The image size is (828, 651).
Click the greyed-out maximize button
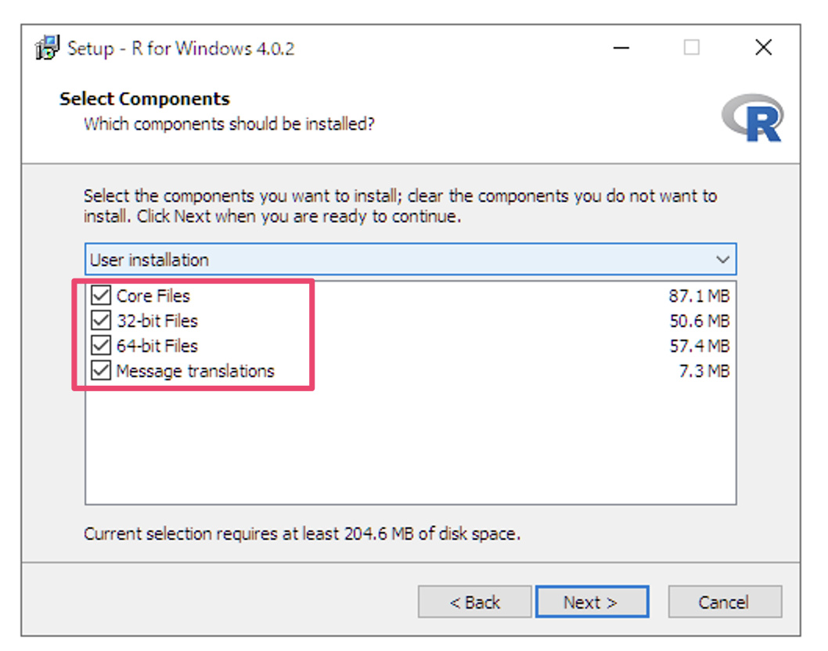coord(692,48)
